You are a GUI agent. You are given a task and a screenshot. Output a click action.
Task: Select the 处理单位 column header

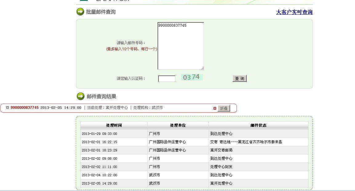tap(178, 124)
